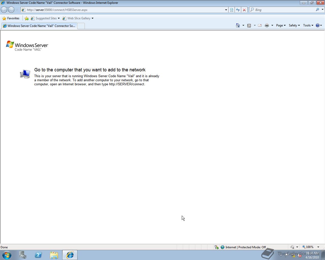Expand the Print options dropdown arrow
Viewport: 325px width, 260px height.
point(272,25)
